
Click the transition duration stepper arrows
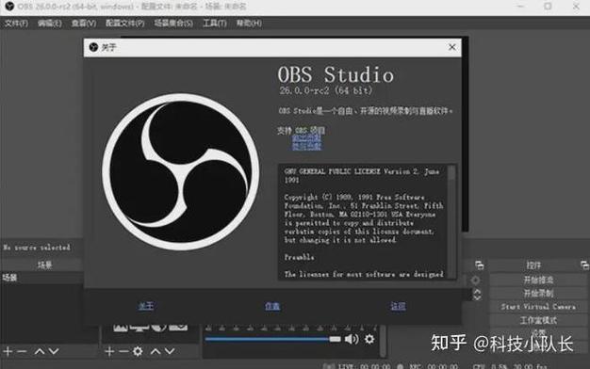(477, 295)
